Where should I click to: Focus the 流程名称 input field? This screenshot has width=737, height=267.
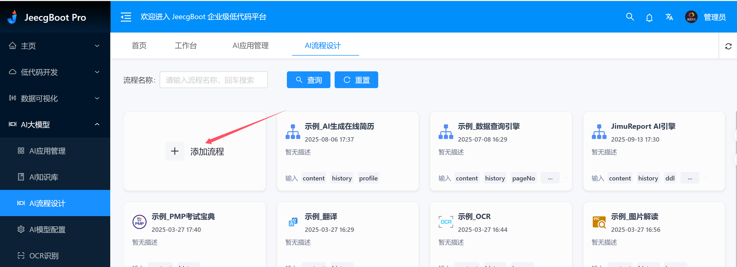tap(213, 80)
